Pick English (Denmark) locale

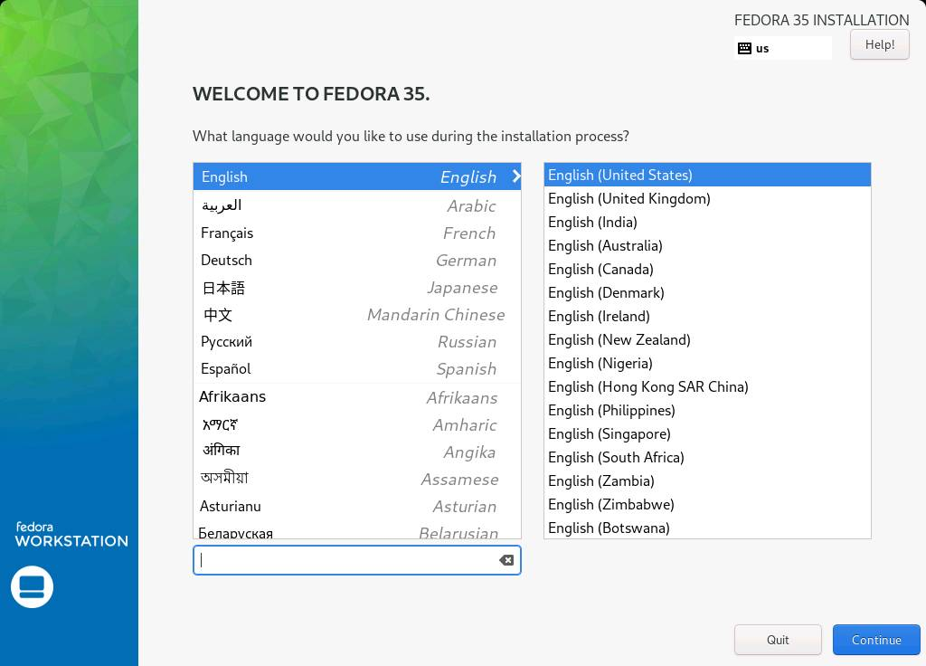(x=707, y=292)
